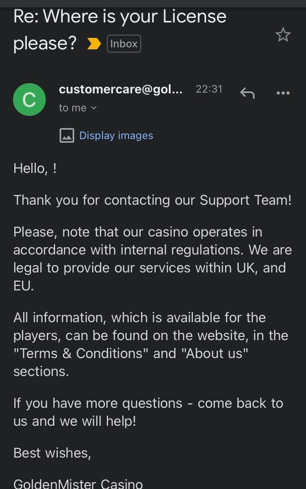The image size is (306, 489).
Task: Open the three-dot message options menu
Action: point(283,93)
